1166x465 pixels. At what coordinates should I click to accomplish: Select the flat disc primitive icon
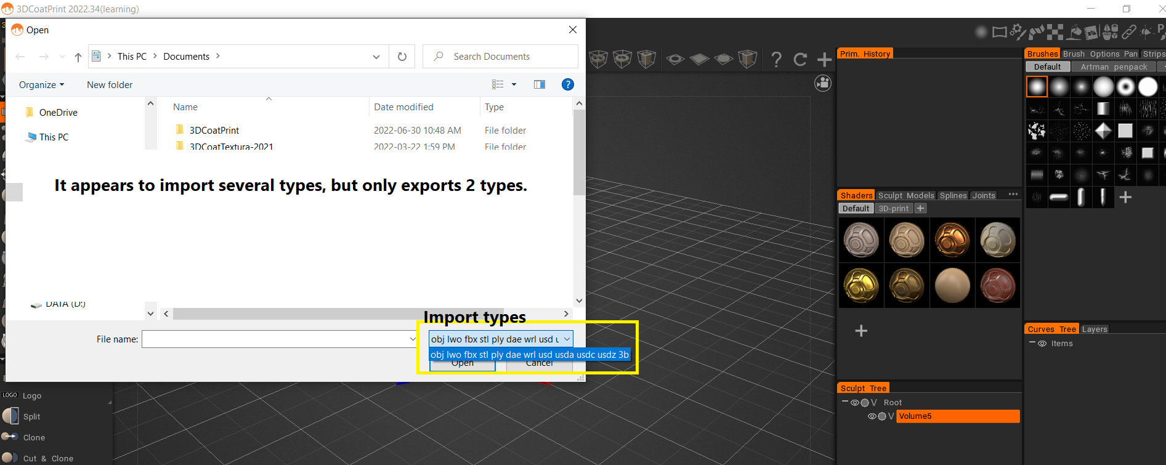point(723,59)
